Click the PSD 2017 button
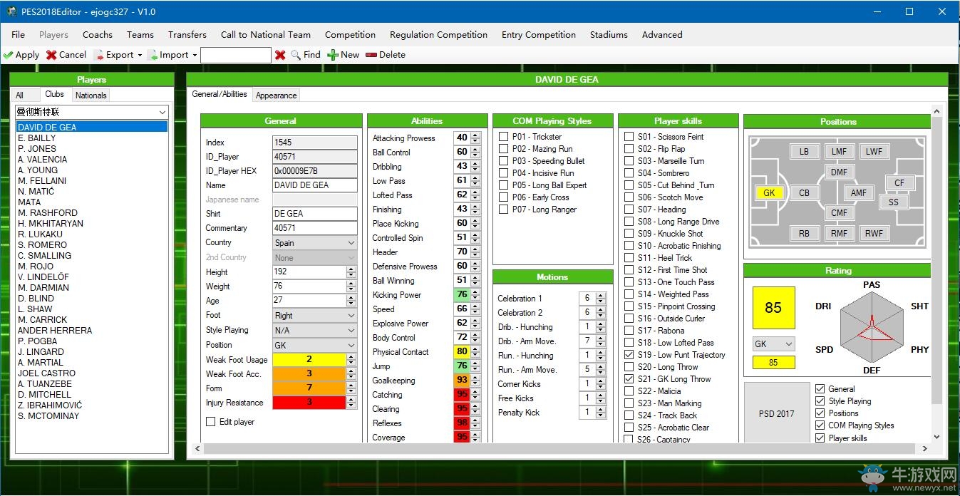 776,413
